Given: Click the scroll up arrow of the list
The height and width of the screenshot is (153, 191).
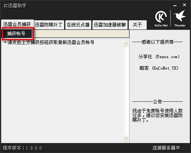Looking at the screenshot, I should pyautogui.click(x=126, y=44).
